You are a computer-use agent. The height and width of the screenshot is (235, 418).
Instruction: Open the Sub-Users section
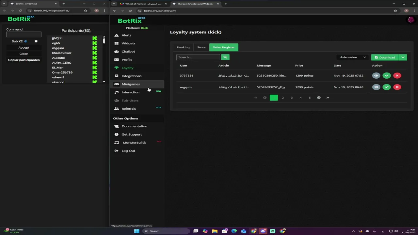(130, 101)
